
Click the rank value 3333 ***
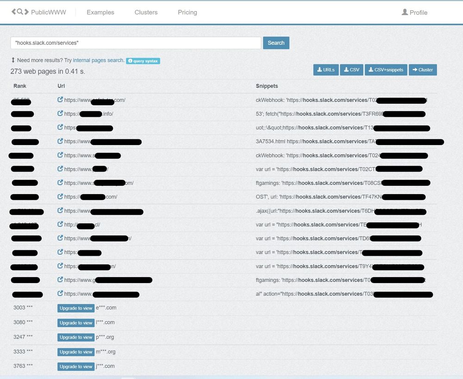(x=23, y=352)
